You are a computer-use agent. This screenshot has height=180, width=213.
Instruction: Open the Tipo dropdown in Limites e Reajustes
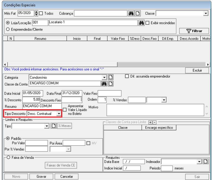coord(47,126)
